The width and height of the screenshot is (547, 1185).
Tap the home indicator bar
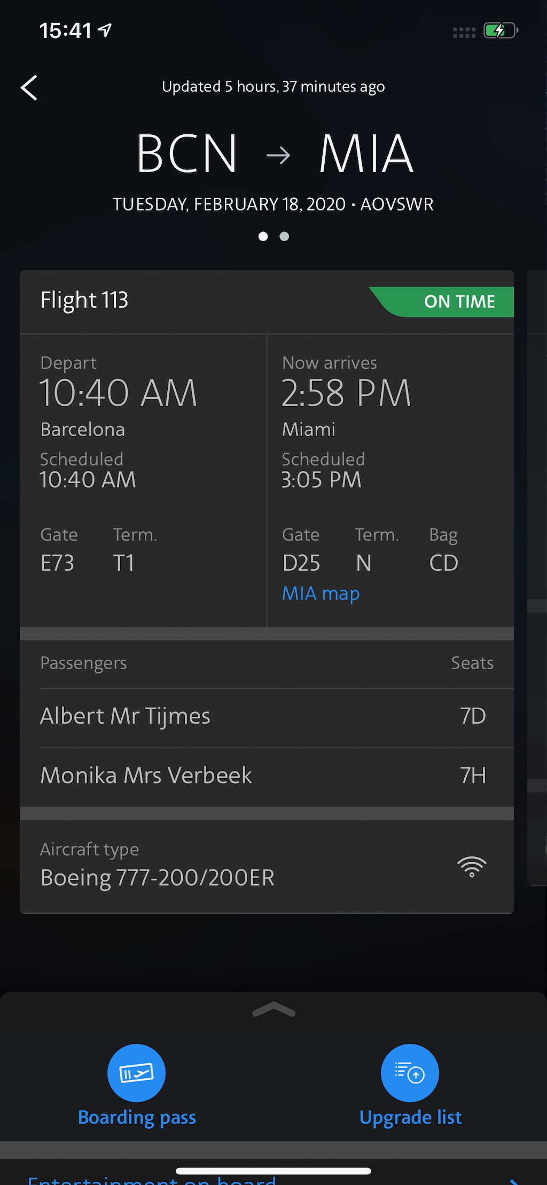(x=273, y=1171)
